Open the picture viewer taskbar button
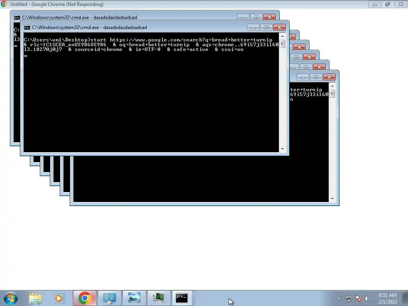 tap(134, 298)
